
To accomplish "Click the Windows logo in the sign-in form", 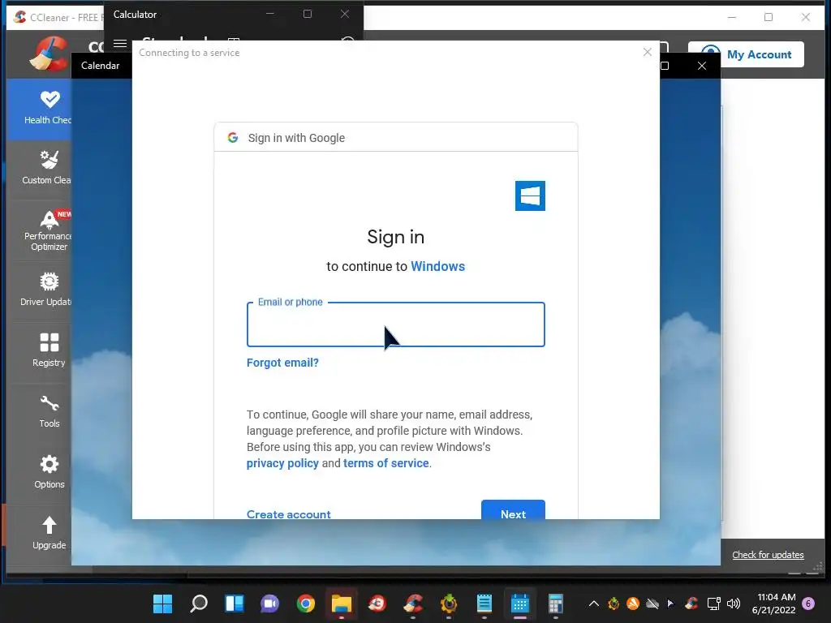I will 530,196.
